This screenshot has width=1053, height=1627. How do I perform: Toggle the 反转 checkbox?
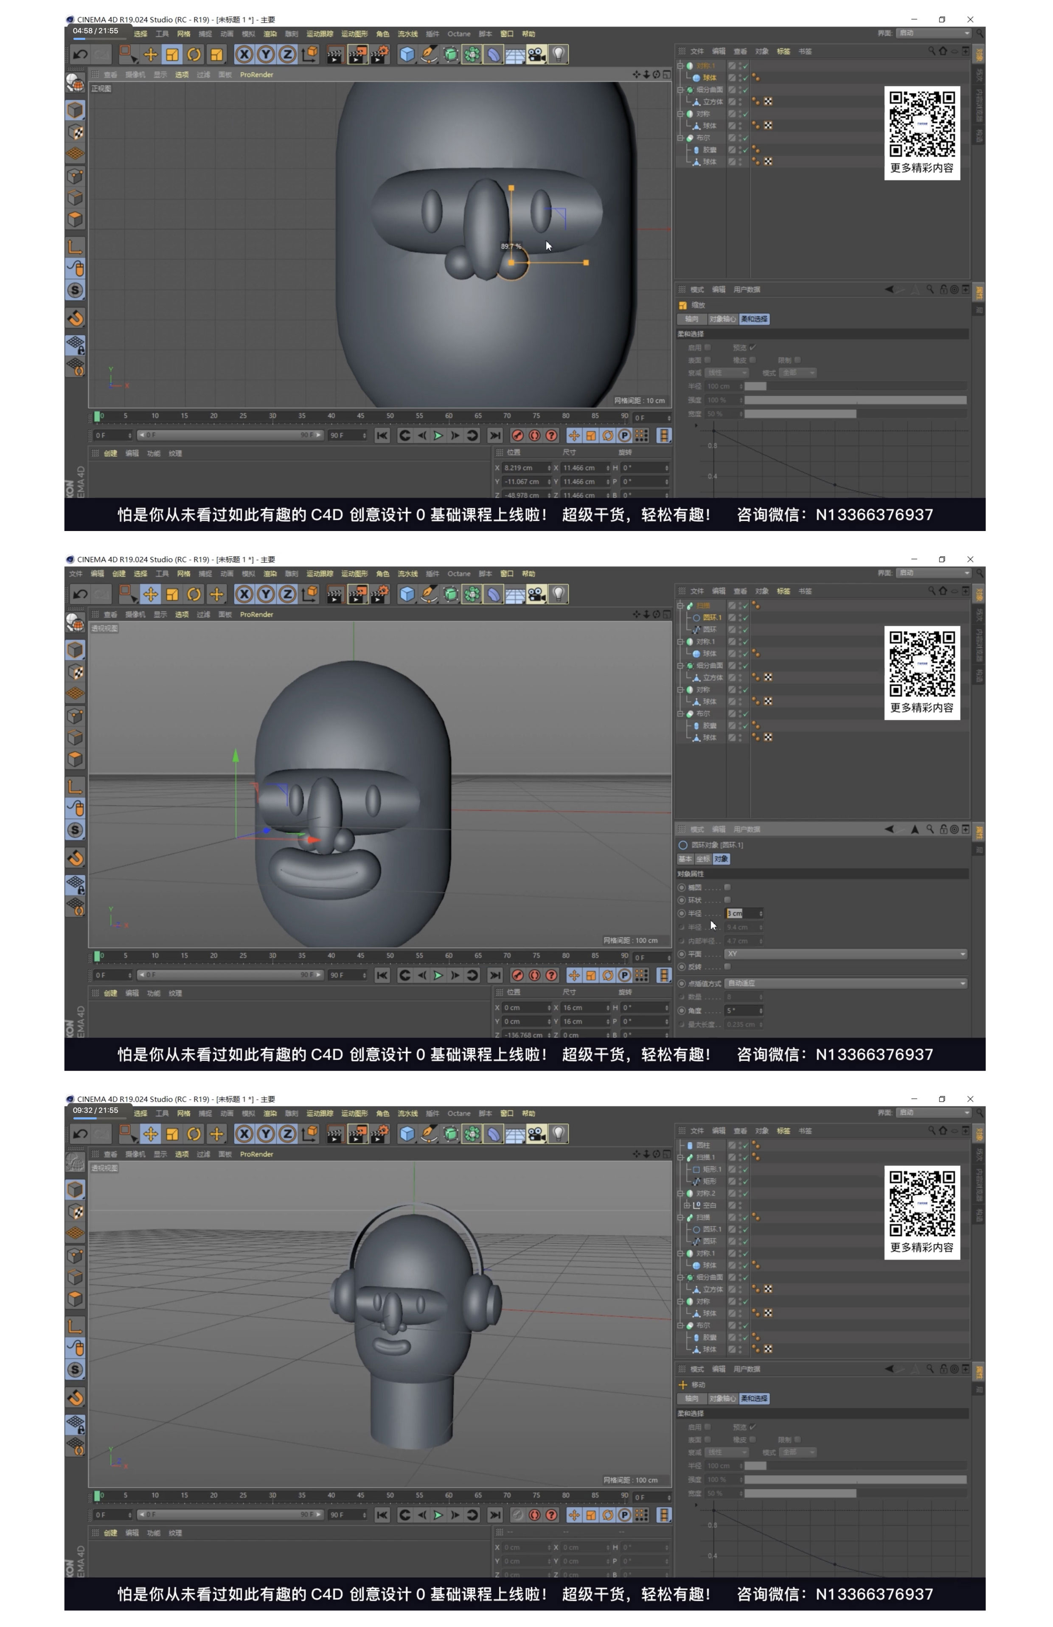[x=727, y=967]
